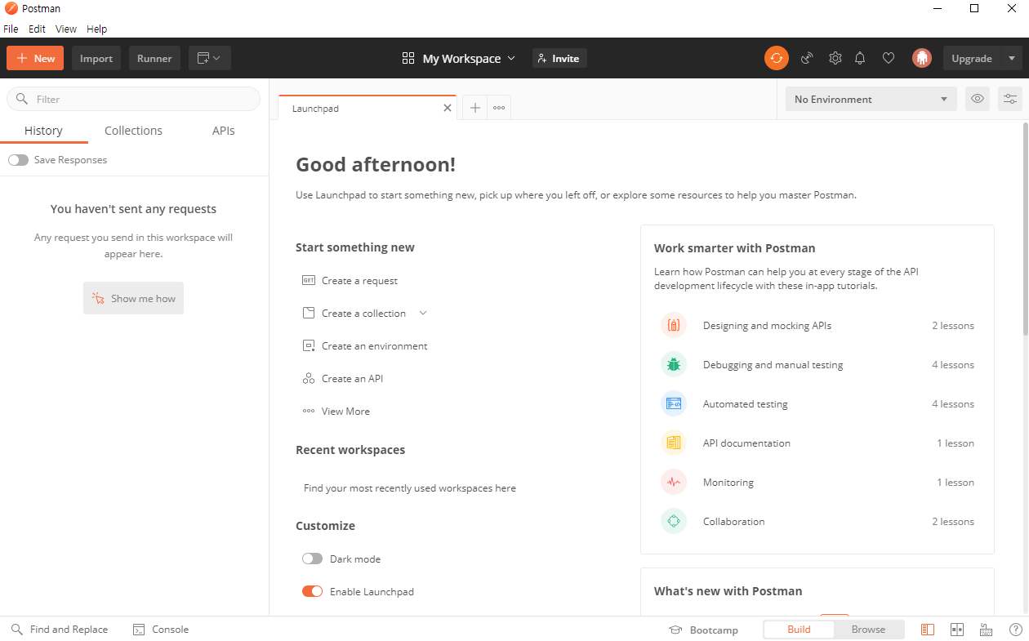Open the Manage Environments sliders icon
The image size is (1029, 641).
tap(1010, 99)
